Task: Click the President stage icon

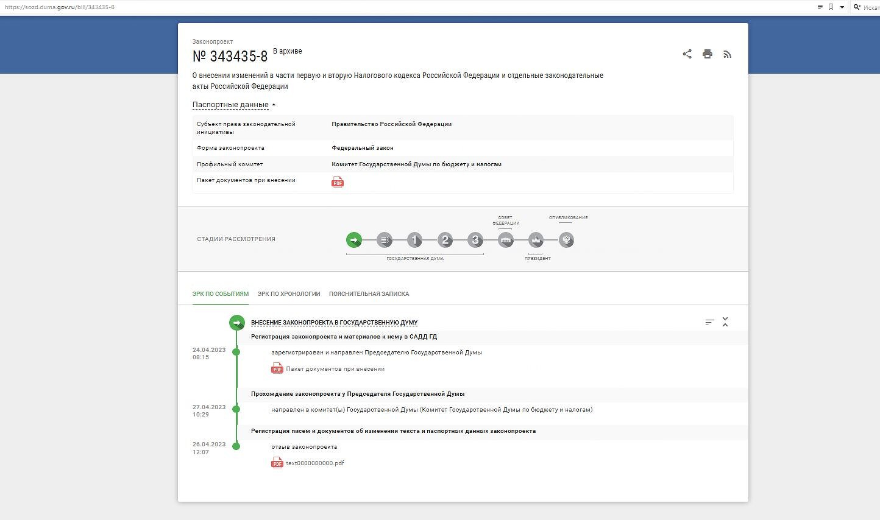Action: pos(536,240)
